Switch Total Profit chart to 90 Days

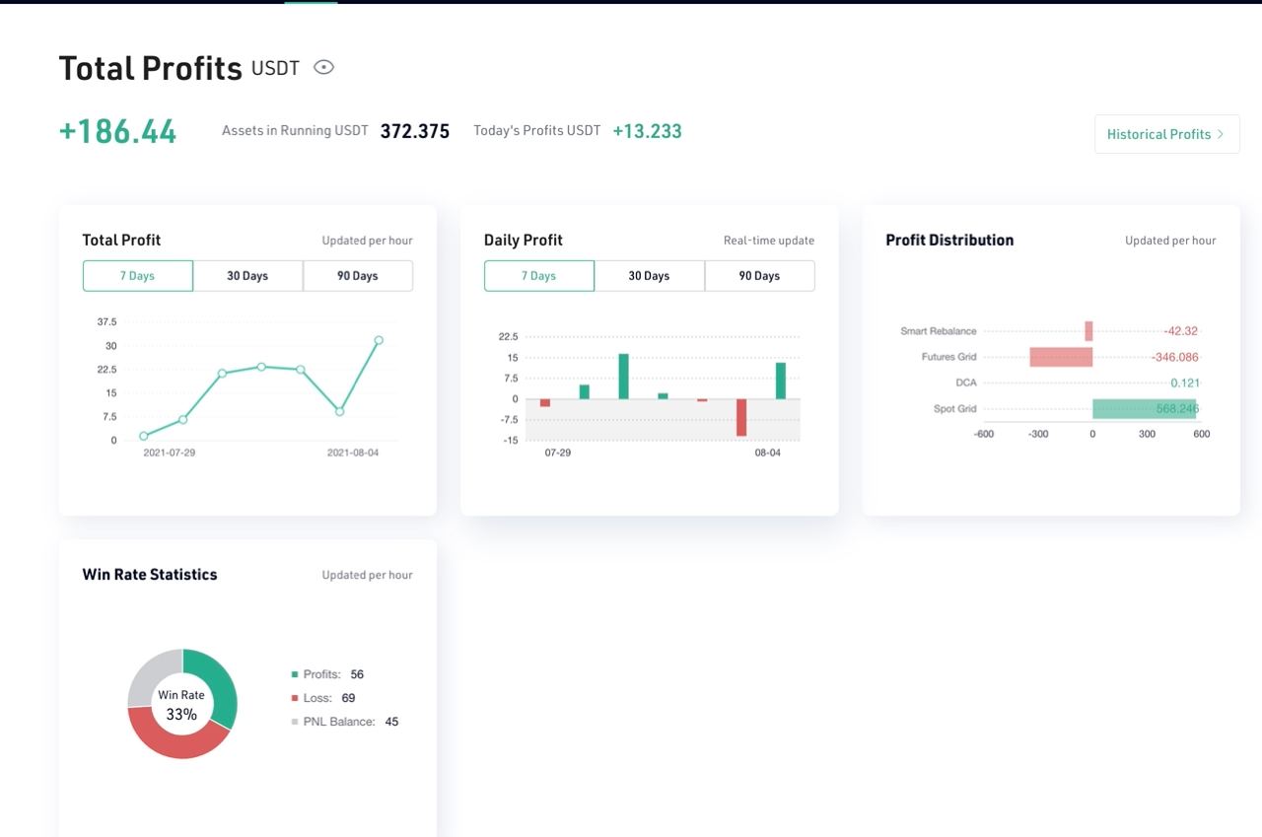coord(358,276)
